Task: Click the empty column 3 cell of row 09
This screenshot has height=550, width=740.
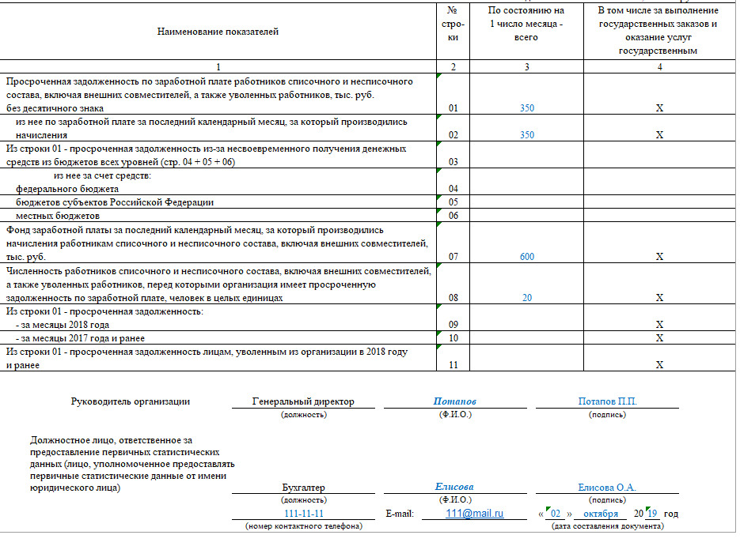Action: pos(526,325)
